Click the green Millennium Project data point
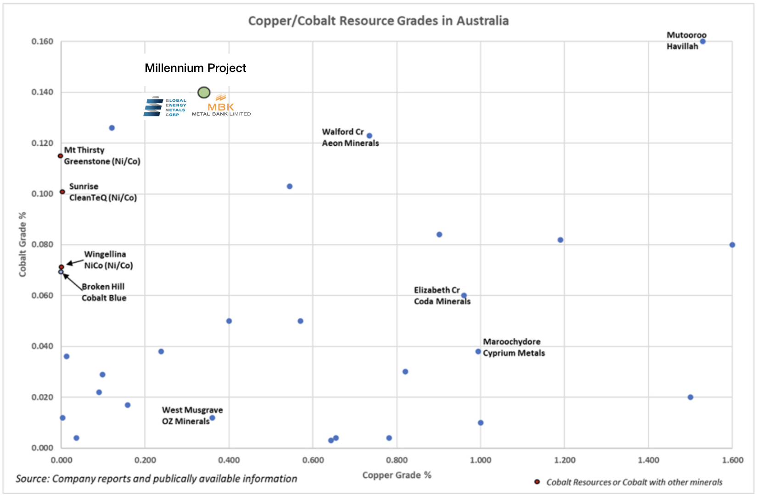Viewport: 758px width, 496px height. click(204, 93)
